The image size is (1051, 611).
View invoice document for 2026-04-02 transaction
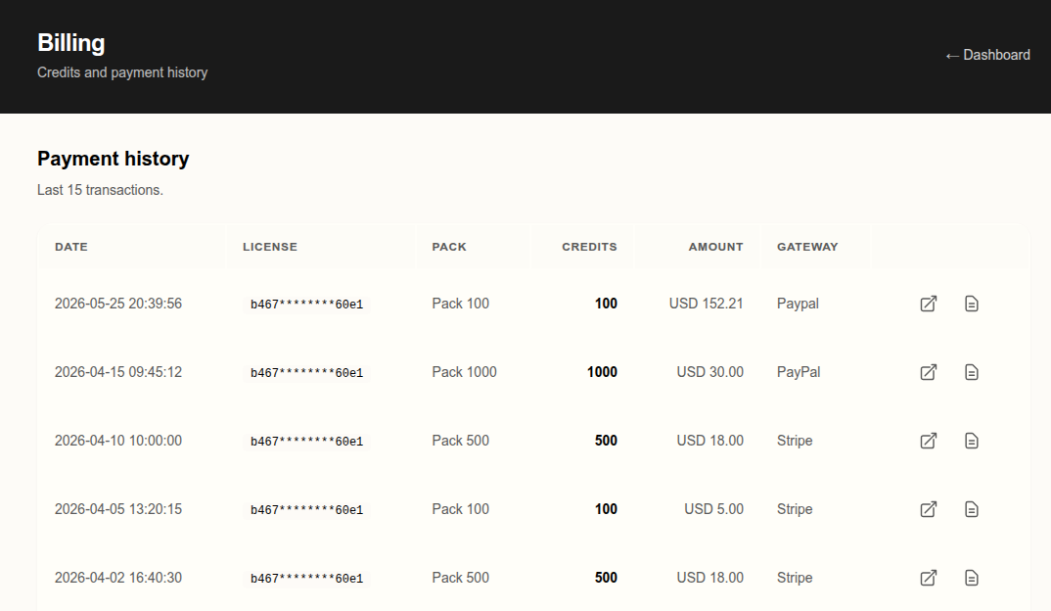[971, 578]
